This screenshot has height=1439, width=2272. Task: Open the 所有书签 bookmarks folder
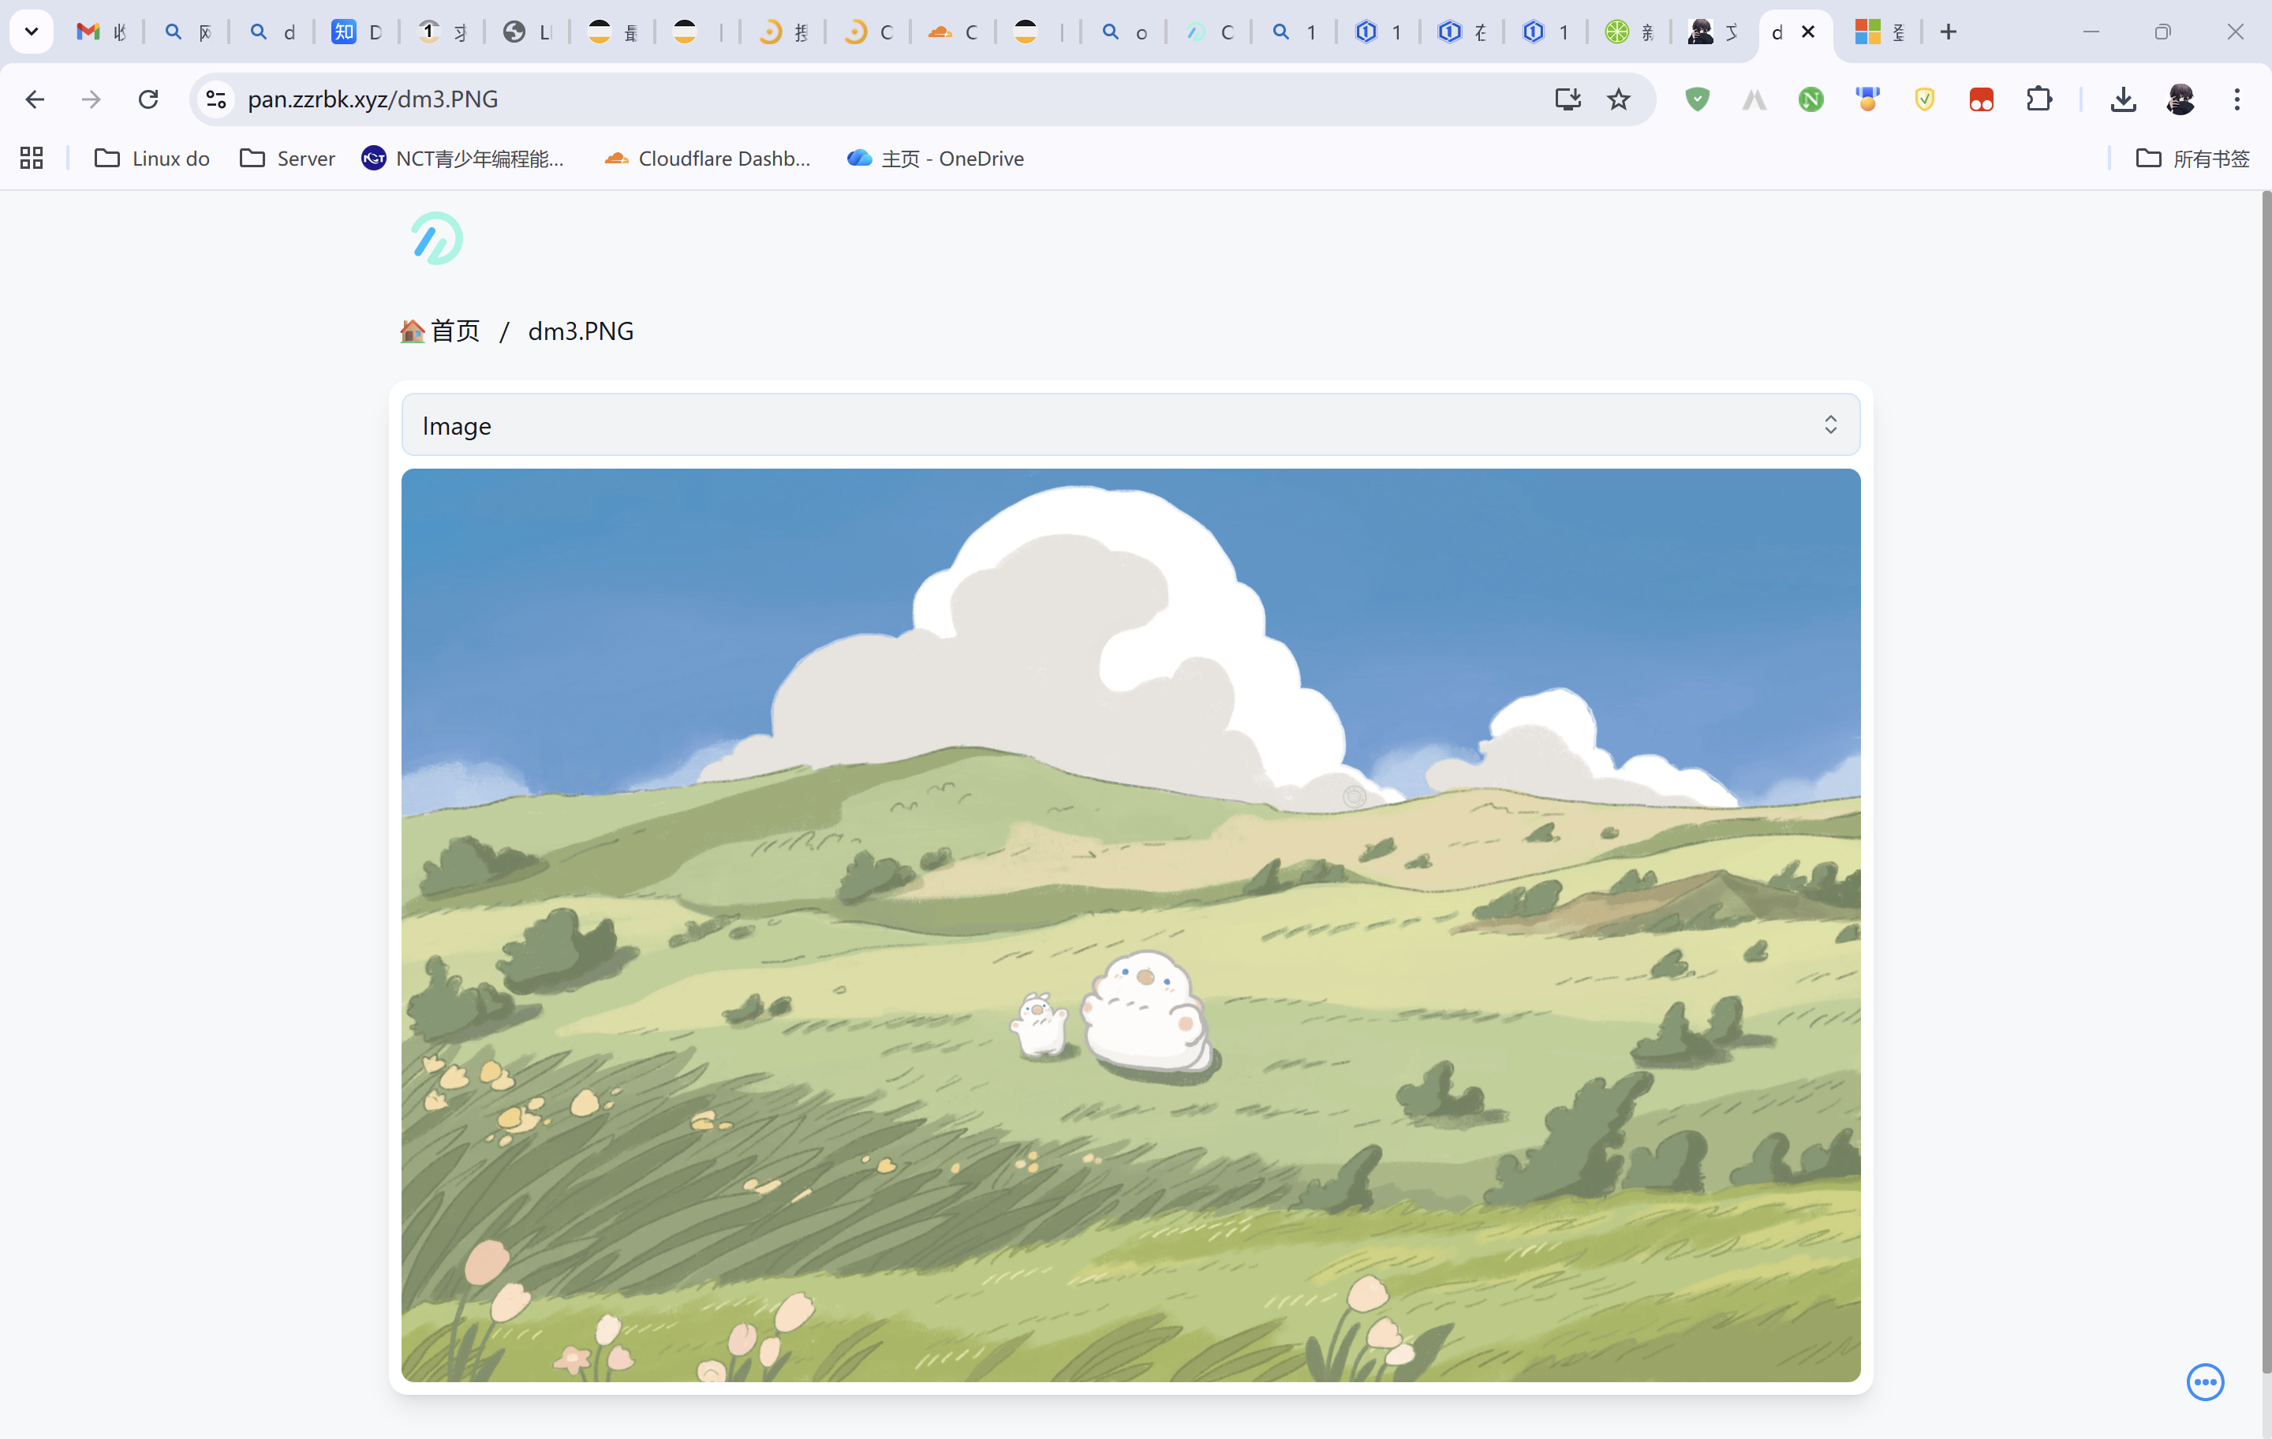(2193, 159)
